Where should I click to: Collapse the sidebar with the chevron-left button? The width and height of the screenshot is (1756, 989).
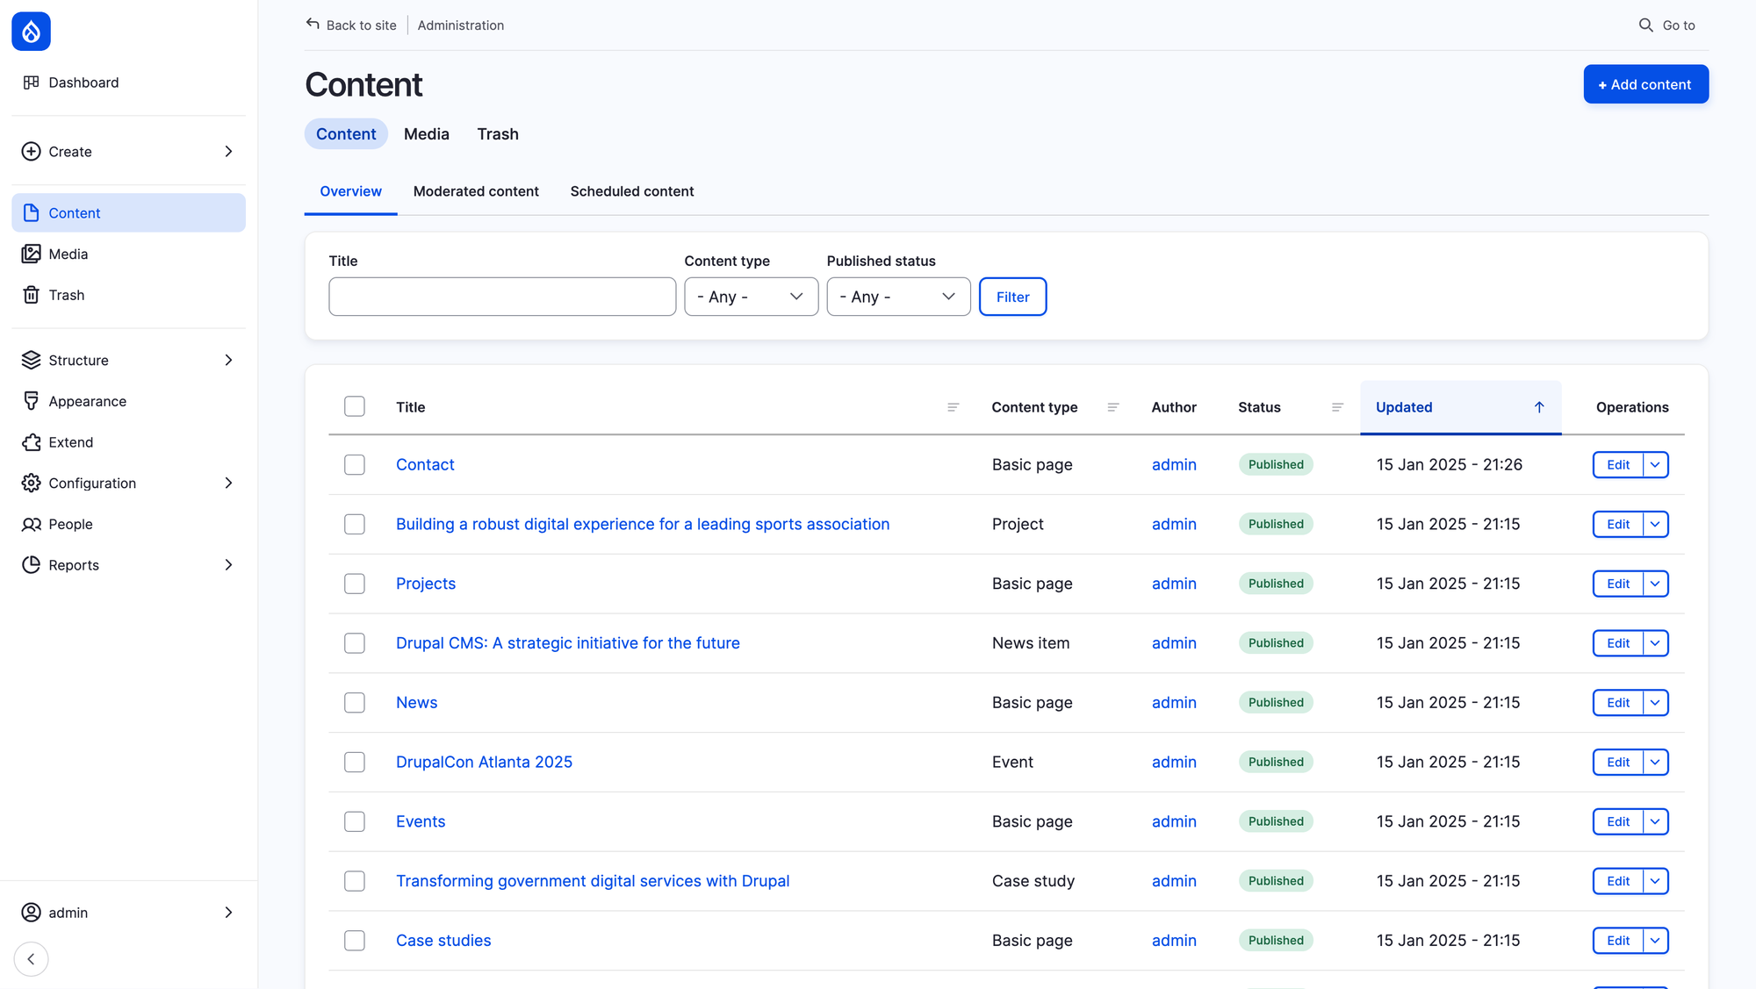click(x=31, y=959)
